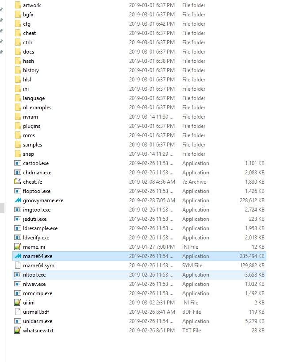The image size is (288, 362).
Task: Click the 228,612 KB size value
Action: pos(252,200)
